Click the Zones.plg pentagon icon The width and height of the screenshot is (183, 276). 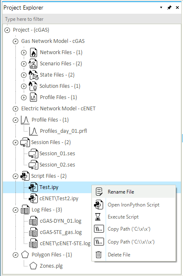[33, 266]
